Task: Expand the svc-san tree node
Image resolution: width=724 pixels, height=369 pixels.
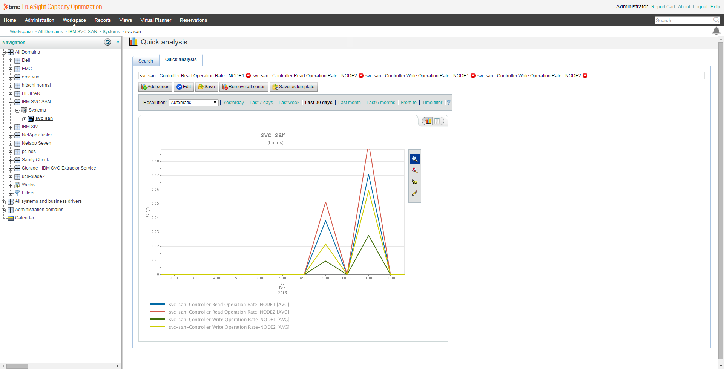Action: coord(24,119)
